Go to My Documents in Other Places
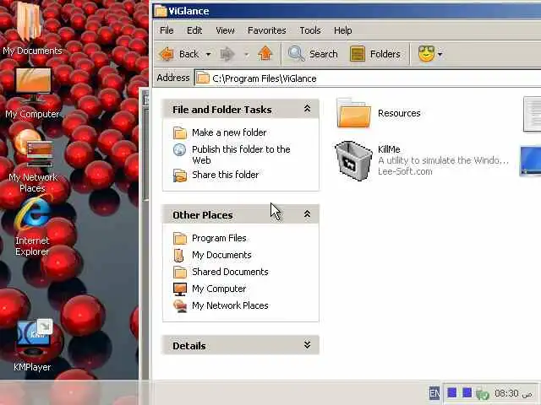541x405 pixels. click(221, 255)
